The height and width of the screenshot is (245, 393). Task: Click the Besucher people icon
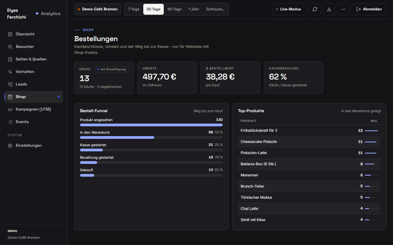tap(10, 47)
